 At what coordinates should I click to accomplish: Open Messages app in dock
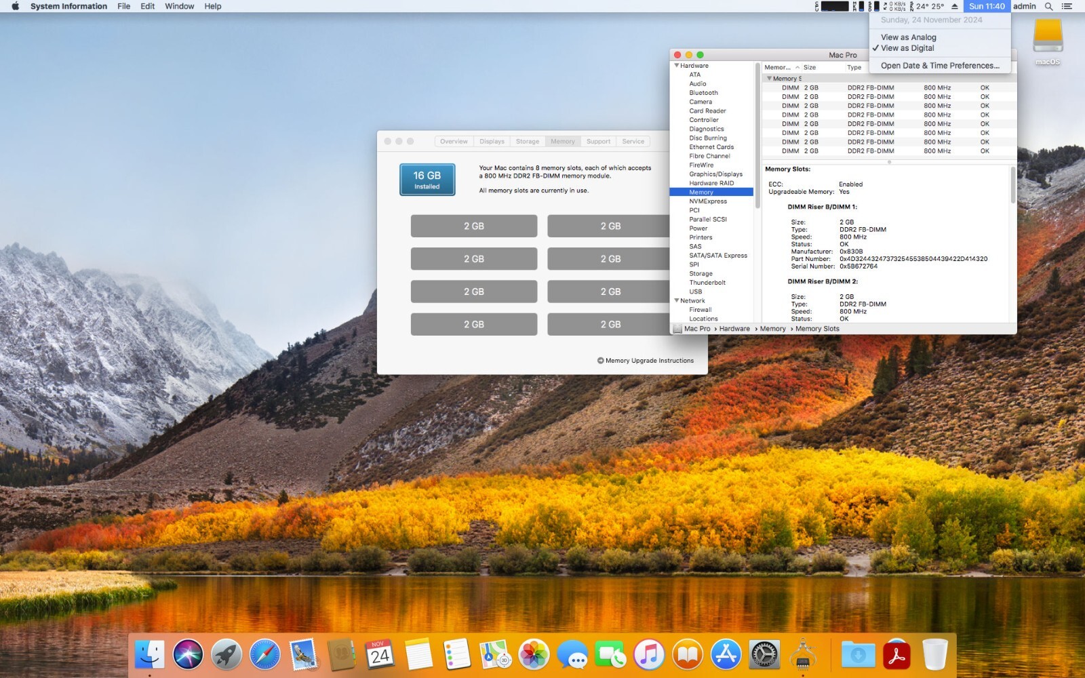[x=572, y=655]
